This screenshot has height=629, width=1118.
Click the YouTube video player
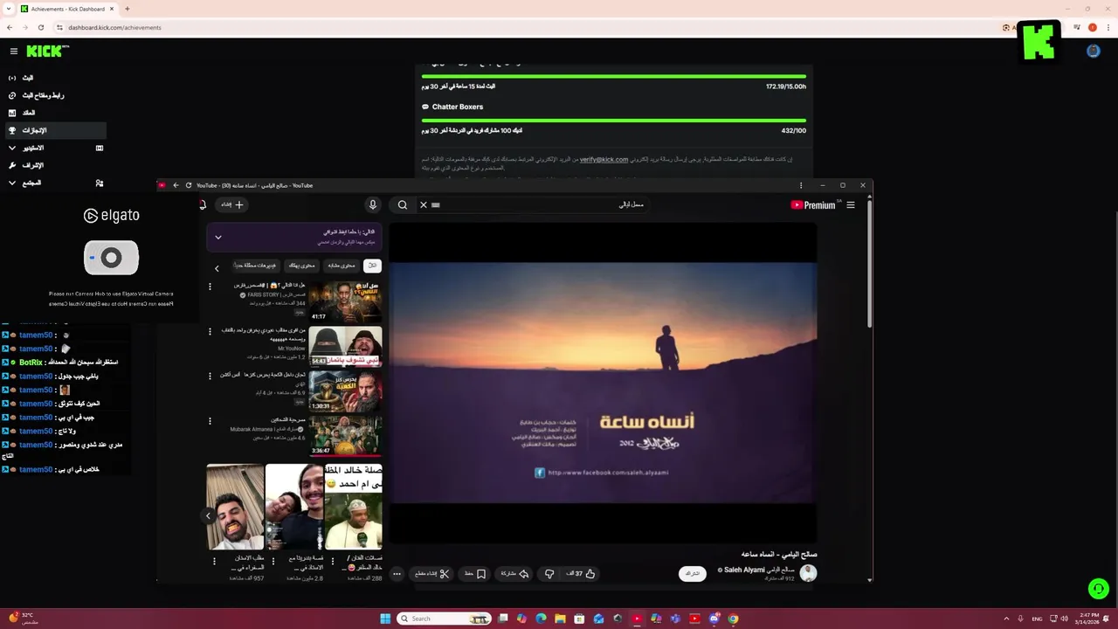coord(603,383)
